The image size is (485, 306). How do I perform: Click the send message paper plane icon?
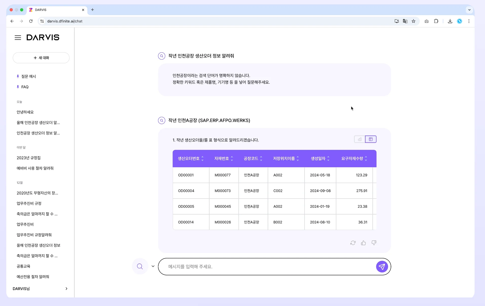point(382,267)
